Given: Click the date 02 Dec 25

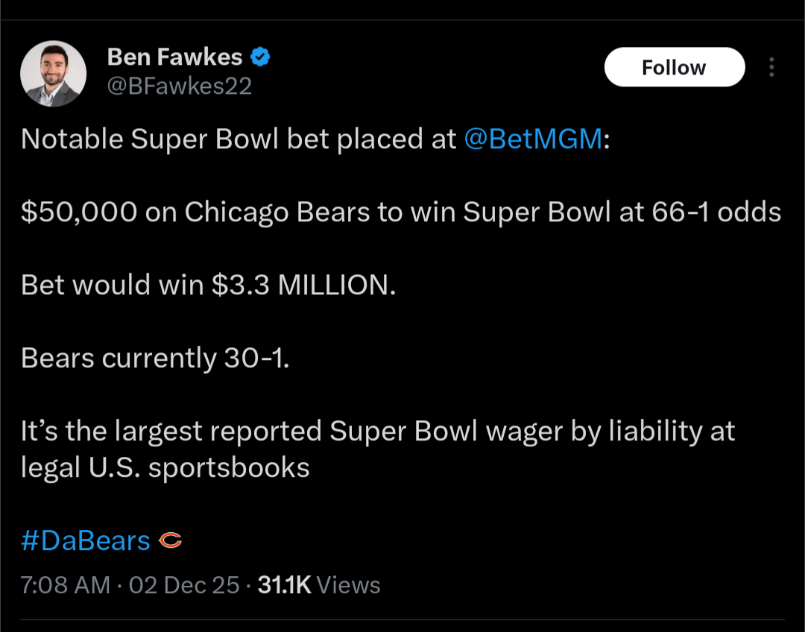Looking at the screenshot, I should coord(185,585).
